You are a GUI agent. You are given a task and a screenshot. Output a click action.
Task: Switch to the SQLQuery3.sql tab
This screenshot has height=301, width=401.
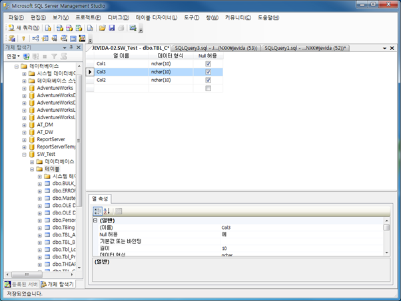pos(216,48)
